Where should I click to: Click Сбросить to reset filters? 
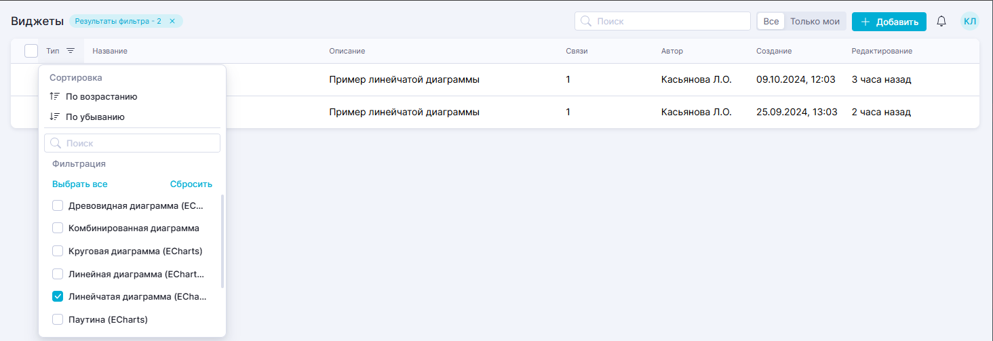191,184
